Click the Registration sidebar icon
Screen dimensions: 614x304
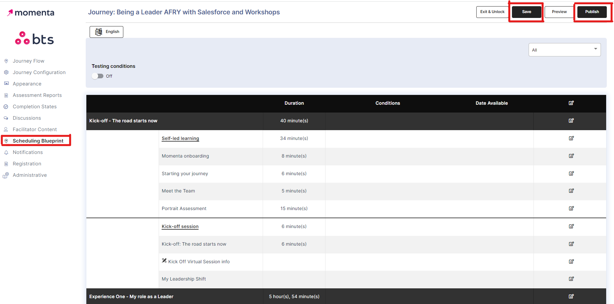tap(6, 164)
